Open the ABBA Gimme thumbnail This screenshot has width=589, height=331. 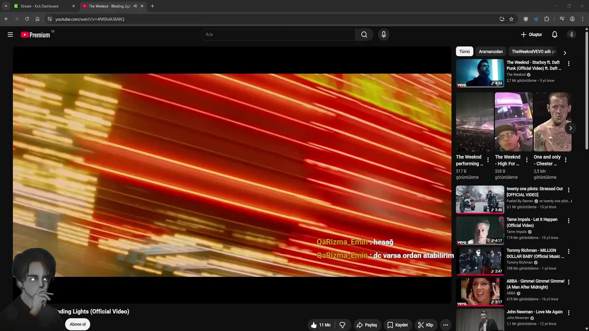(x=480, y=291)
